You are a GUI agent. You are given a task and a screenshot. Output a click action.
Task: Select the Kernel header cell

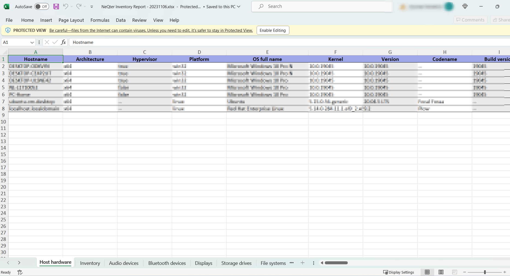(335, 59)
